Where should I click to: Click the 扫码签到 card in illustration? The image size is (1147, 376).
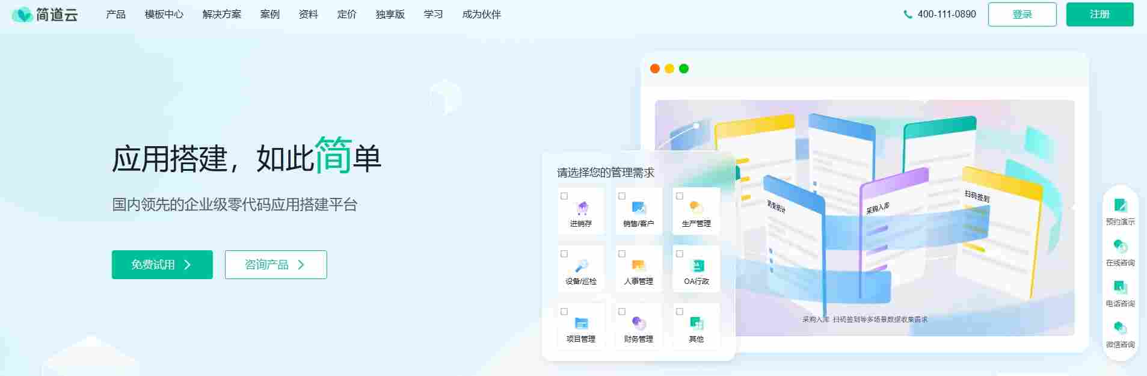point(998,232)
